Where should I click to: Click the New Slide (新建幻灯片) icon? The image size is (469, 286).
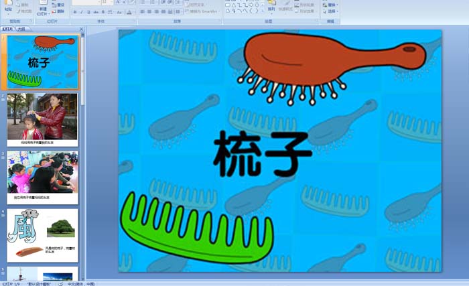pyautogui.click(x=43, y=3)
